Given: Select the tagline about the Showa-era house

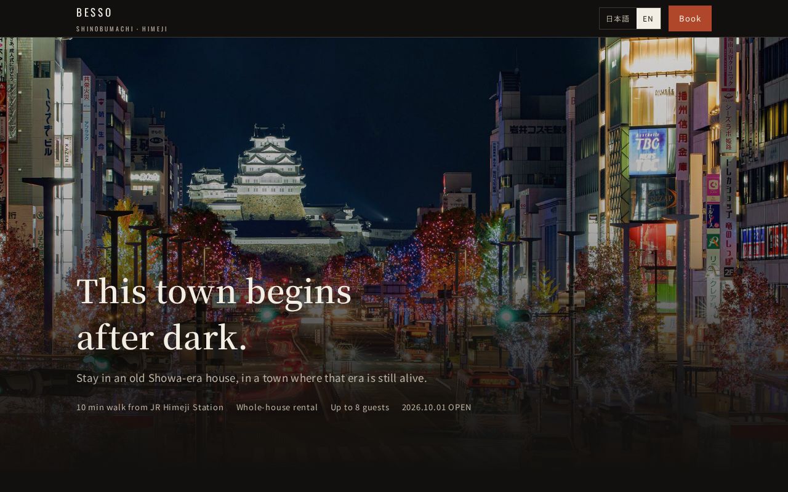Looking at the screenshot, I should click(252, 378).
